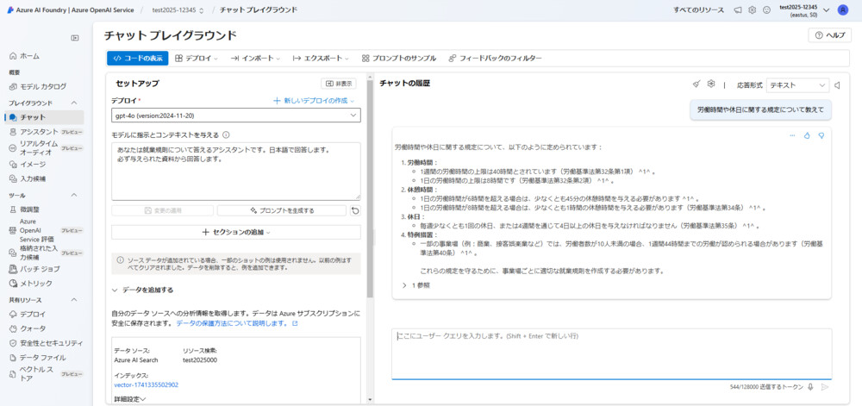Click the send message arrow icon
Image resolution: width=862 pixels, height=406 pixels.
824,387
